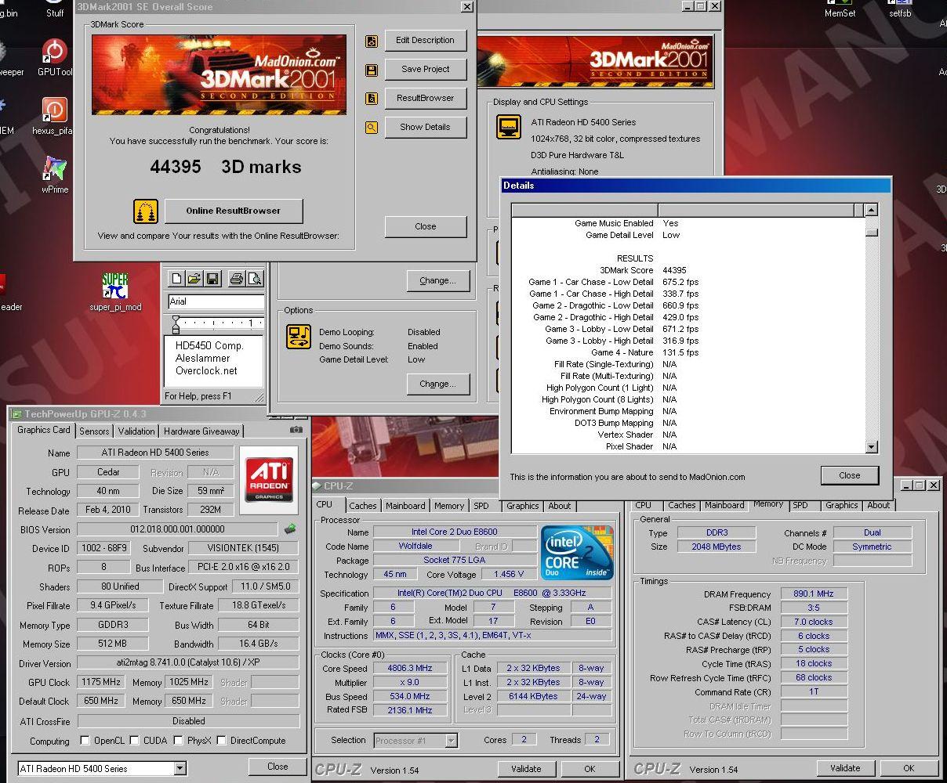This screenshot has height=783, width=947.
Task: Click the Details list scroll up arrow
Action: click(x=871, y=210)
